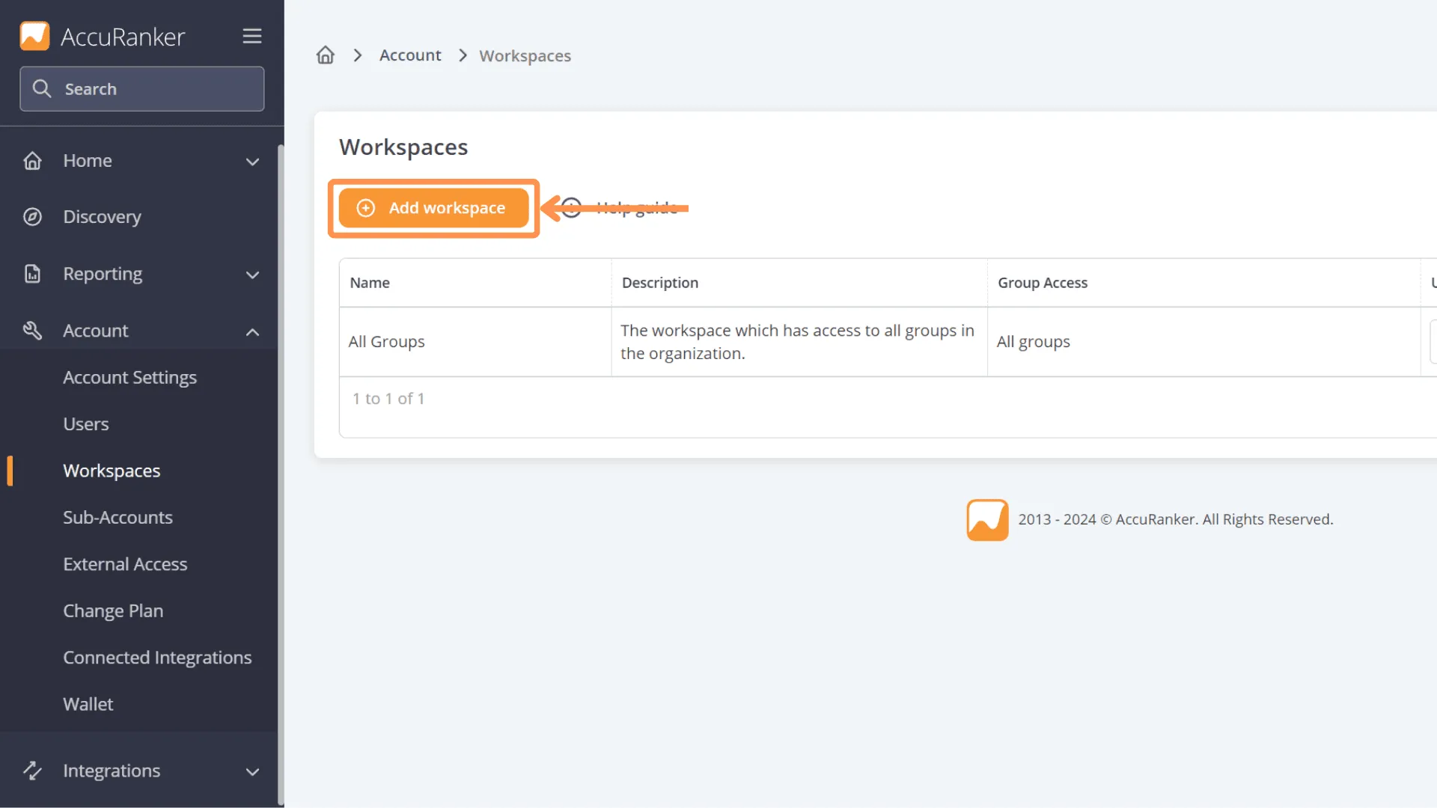Click the Account wrench icon

(x=32, y=330)
